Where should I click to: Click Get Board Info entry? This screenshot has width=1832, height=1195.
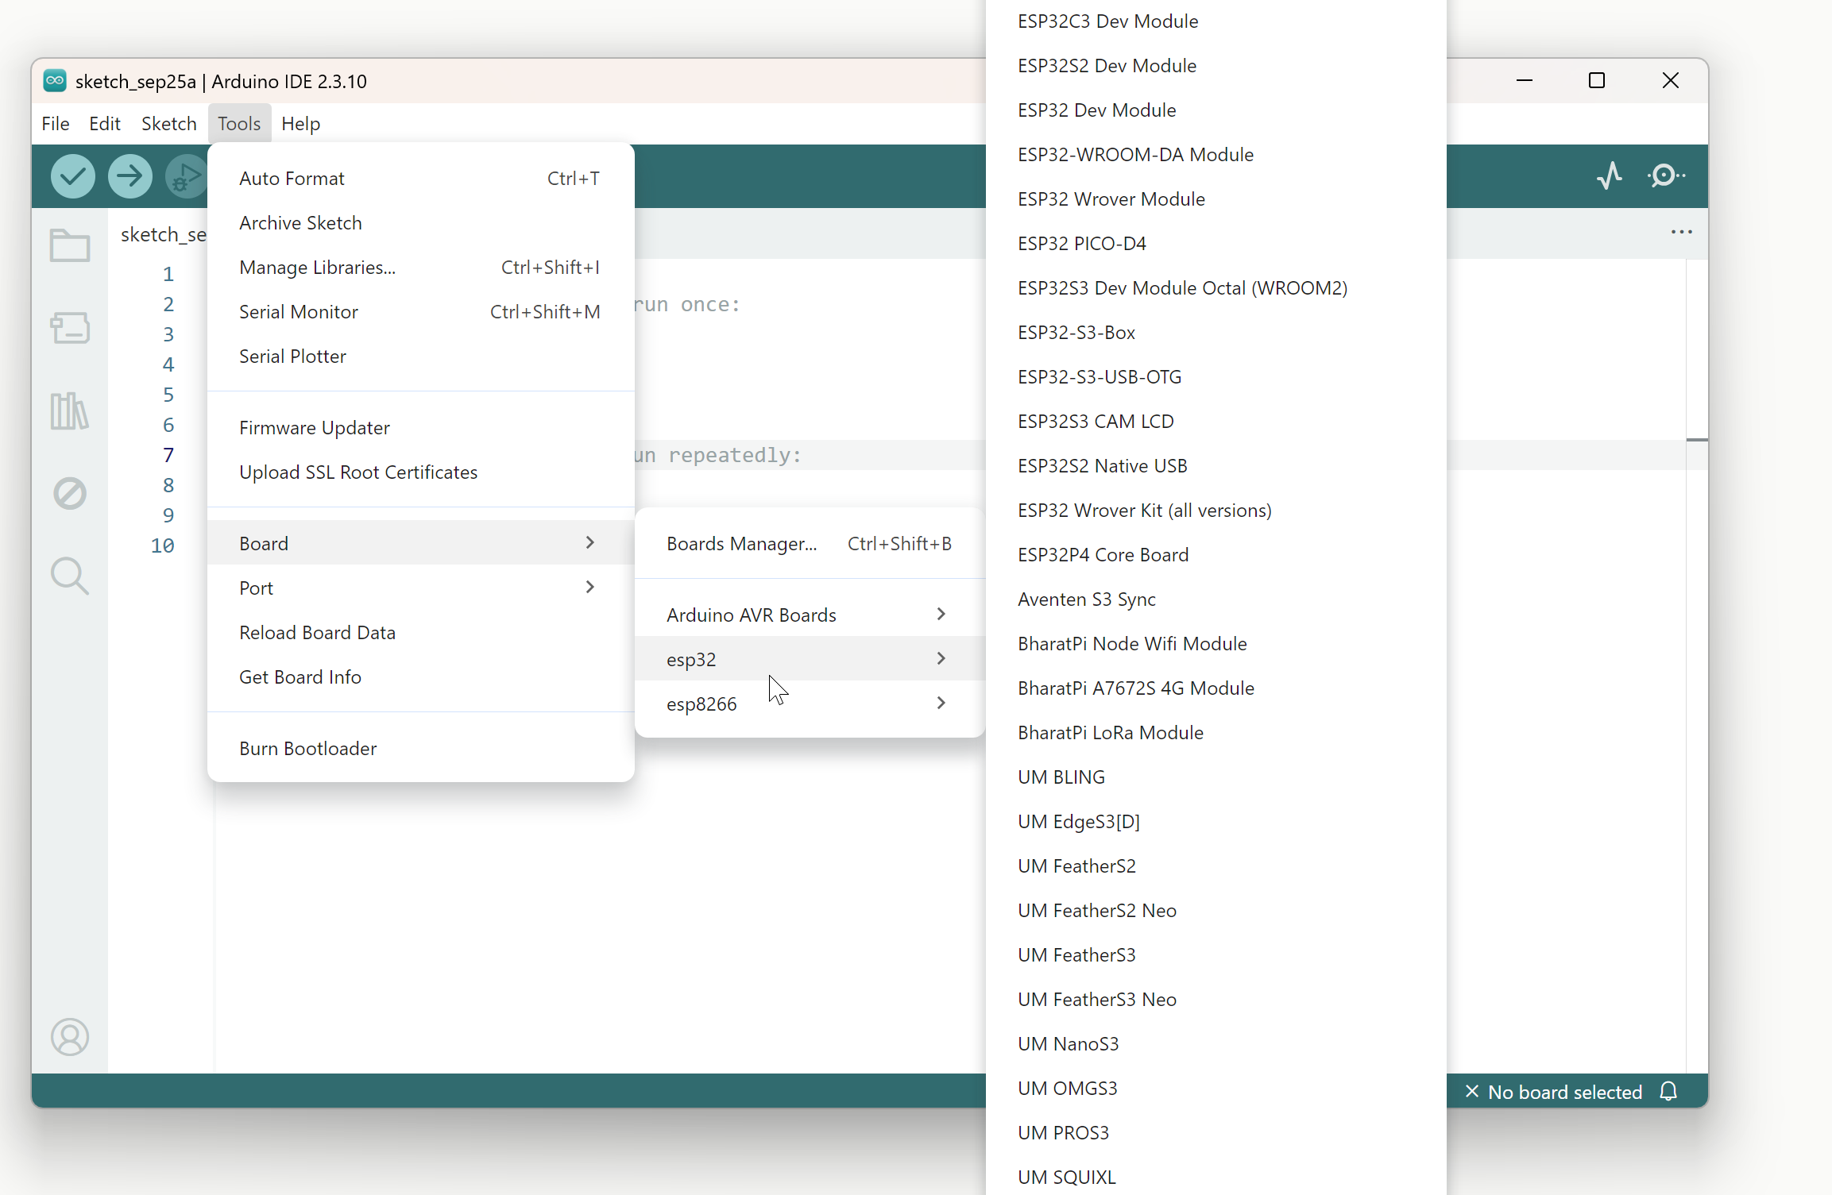coord(421,677)
